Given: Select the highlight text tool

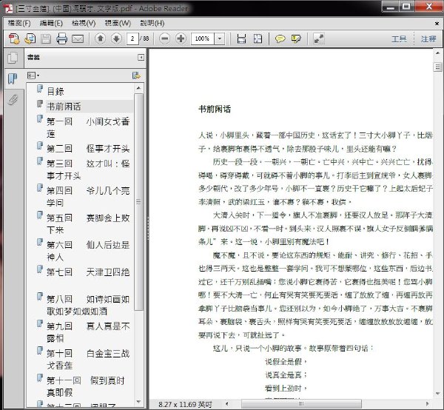Looking at the screenshot, I should tap(296, 38).
